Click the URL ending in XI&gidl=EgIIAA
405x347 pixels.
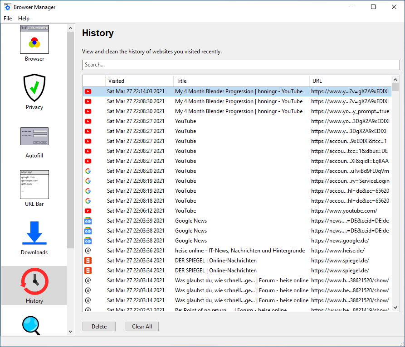[350, 161]
